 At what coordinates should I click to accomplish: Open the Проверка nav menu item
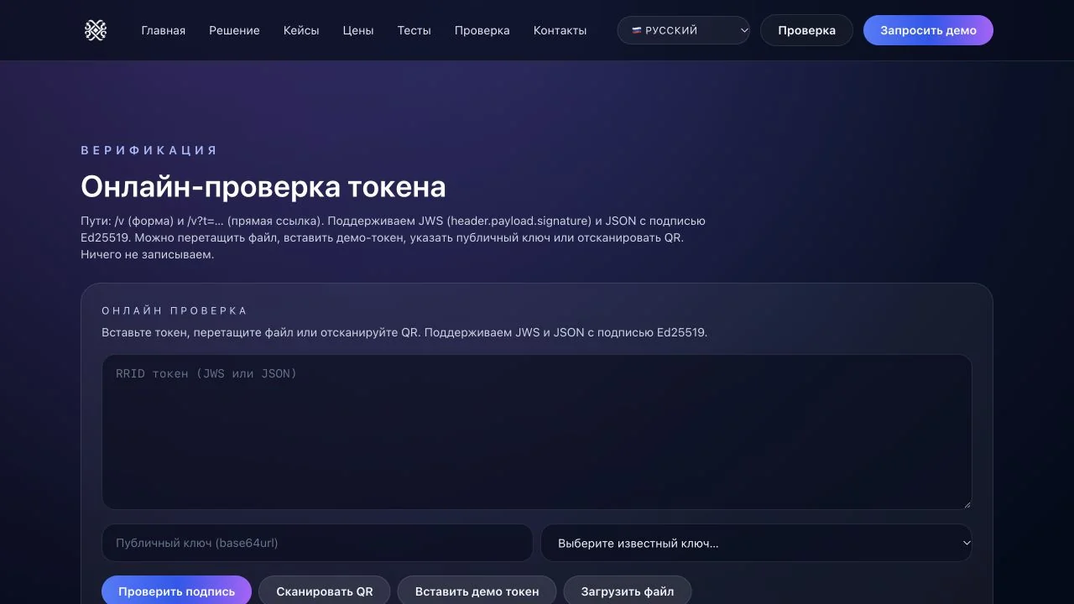click(482, 30)
